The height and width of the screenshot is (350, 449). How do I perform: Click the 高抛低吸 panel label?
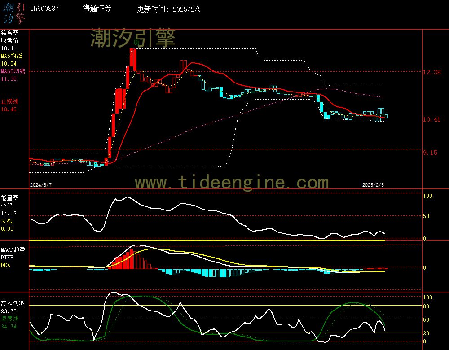pos(12,303)
